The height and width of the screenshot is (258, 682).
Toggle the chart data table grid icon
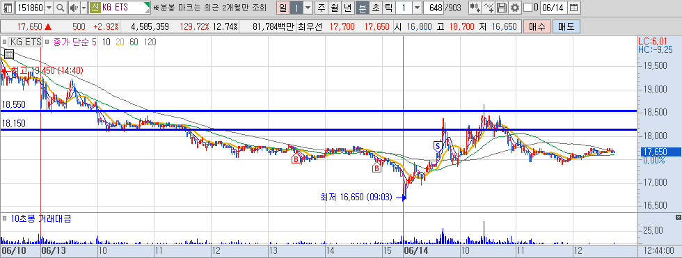8,54
